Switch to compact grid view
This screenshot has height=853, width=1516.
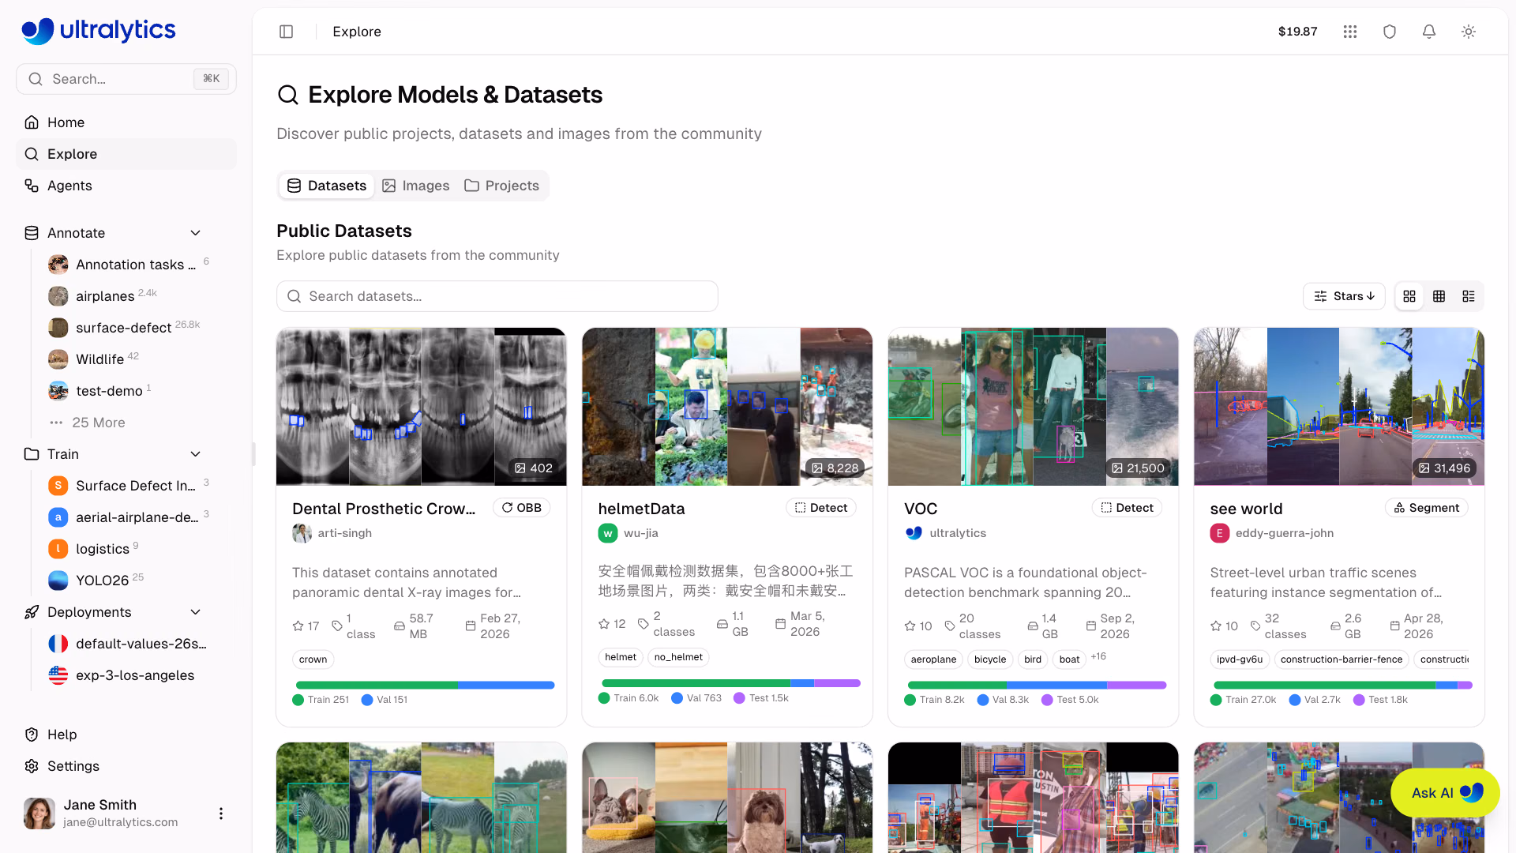point(1439,296)
